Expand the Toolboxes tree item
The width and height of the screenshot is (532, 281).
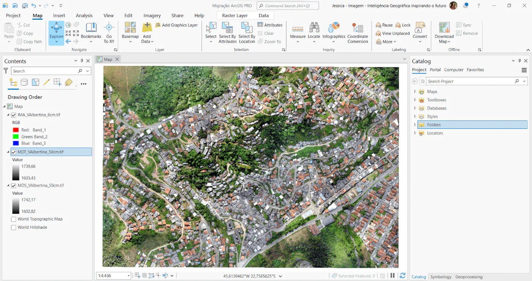[415, 100]
